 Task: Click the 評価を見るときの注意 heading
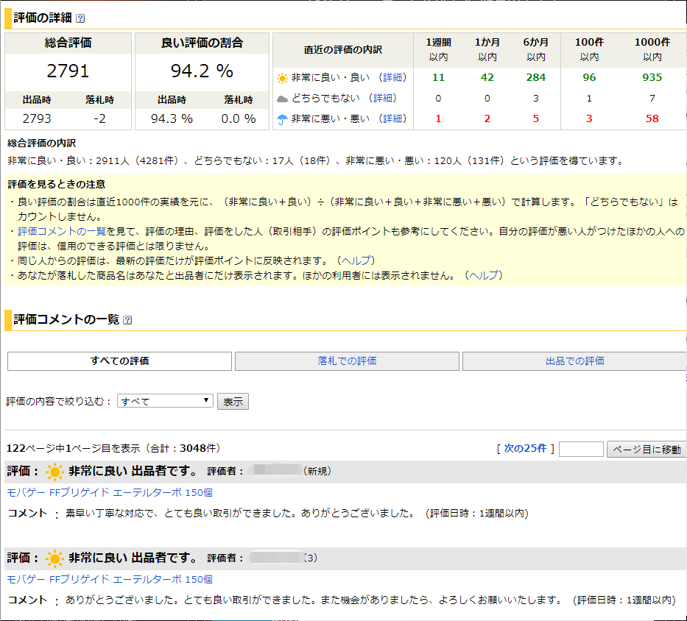coord(57,185)
